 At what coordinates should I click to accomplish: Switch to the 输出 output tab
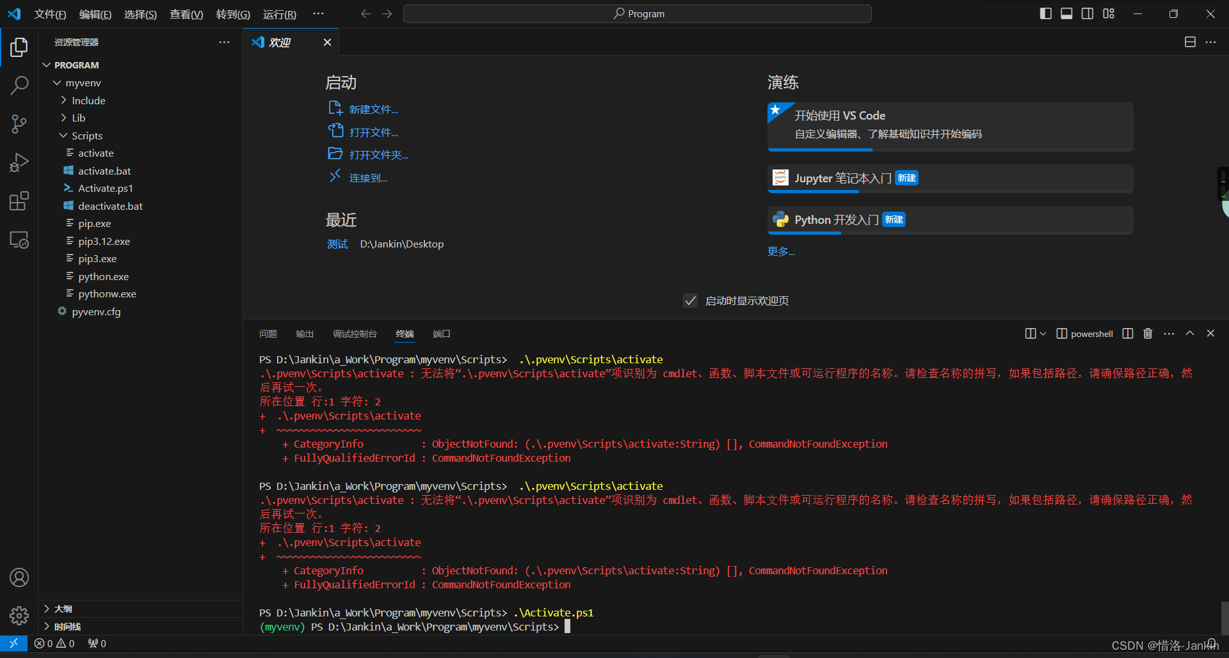click(305, 334)
